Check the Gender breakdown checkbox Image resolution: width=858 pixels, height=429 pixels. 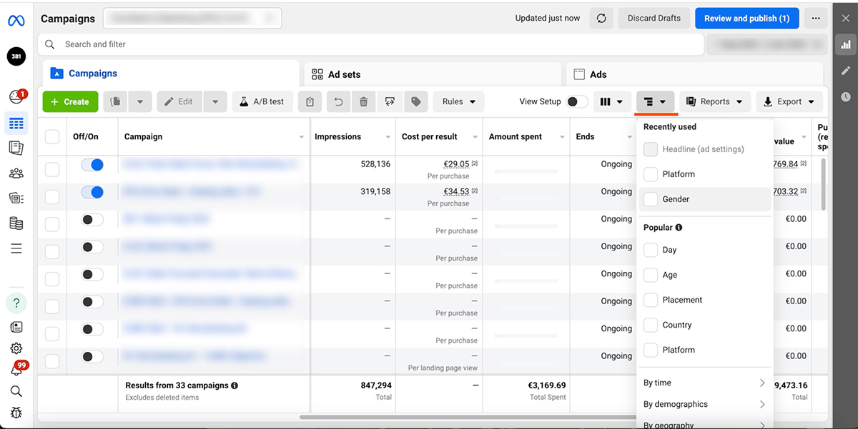[x=651, y=198]
